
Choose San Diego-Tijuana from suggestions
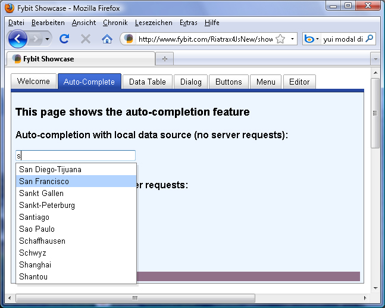coord(76,169)
